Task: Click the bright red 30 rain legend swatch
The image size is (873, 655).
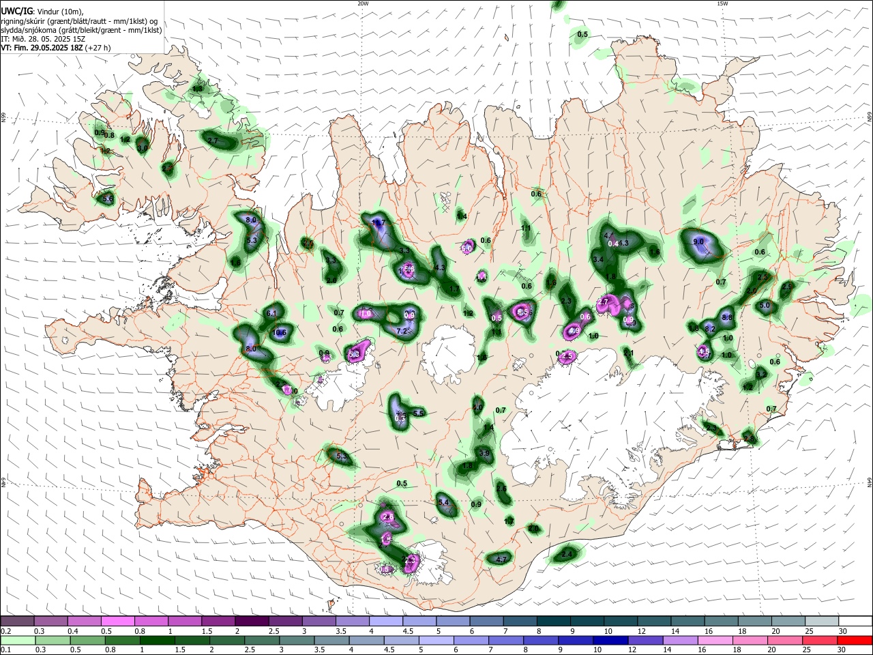Action: click(855, 640)
